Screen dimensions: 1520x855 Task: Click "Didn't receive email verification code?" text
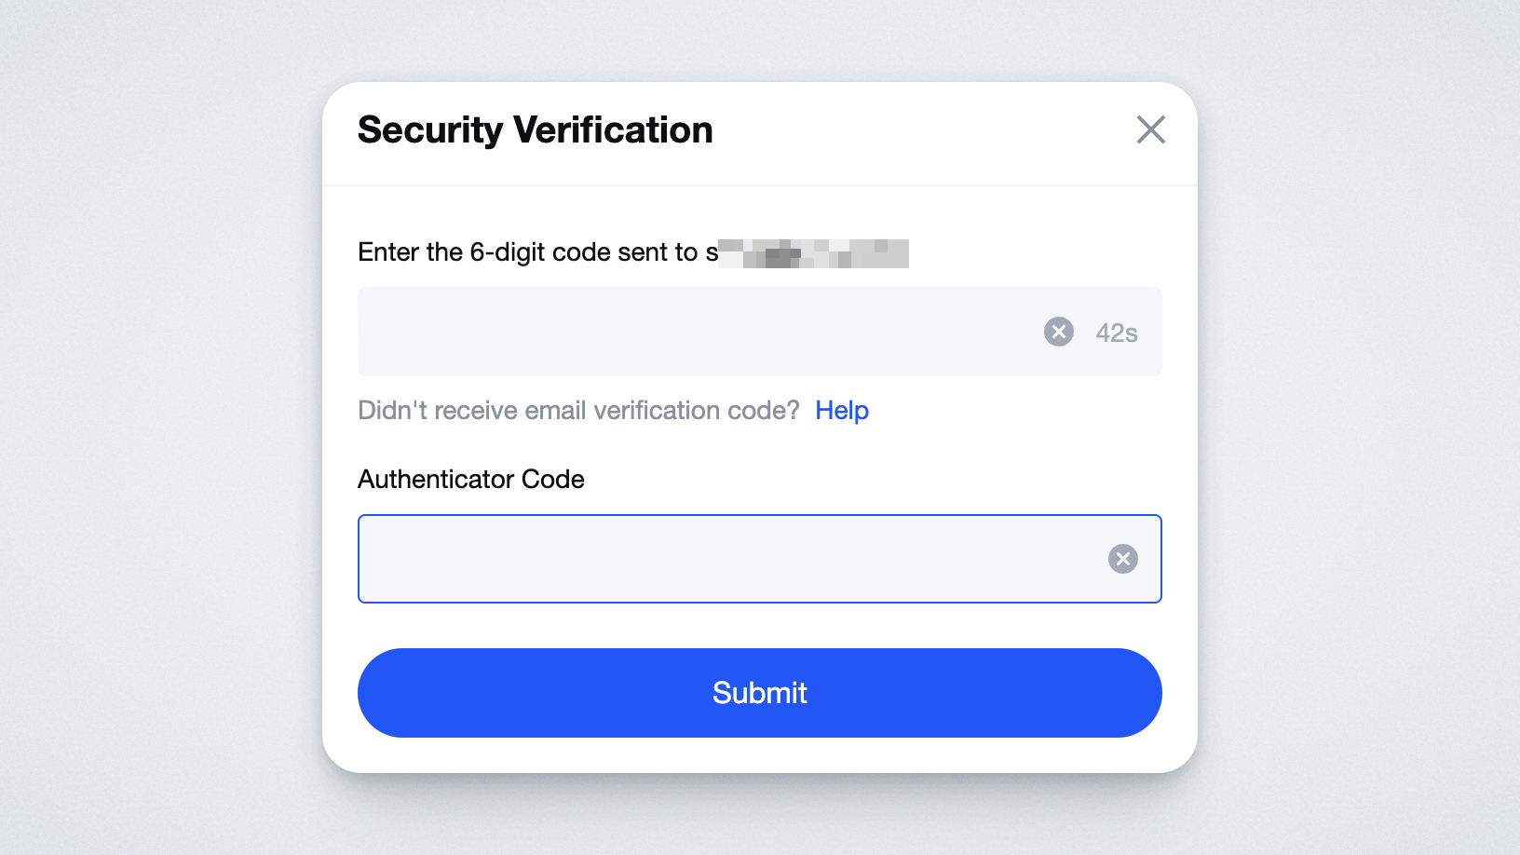point(578,411)
